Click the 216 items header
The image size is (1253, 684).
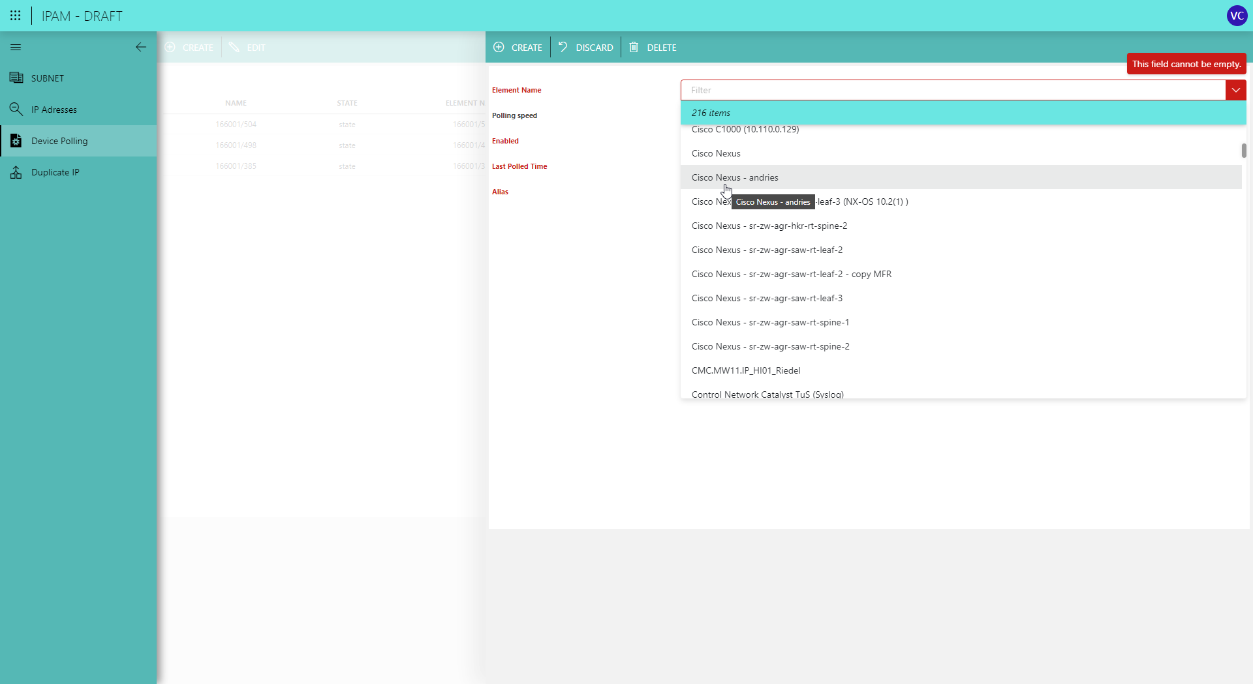pos(963,113)
